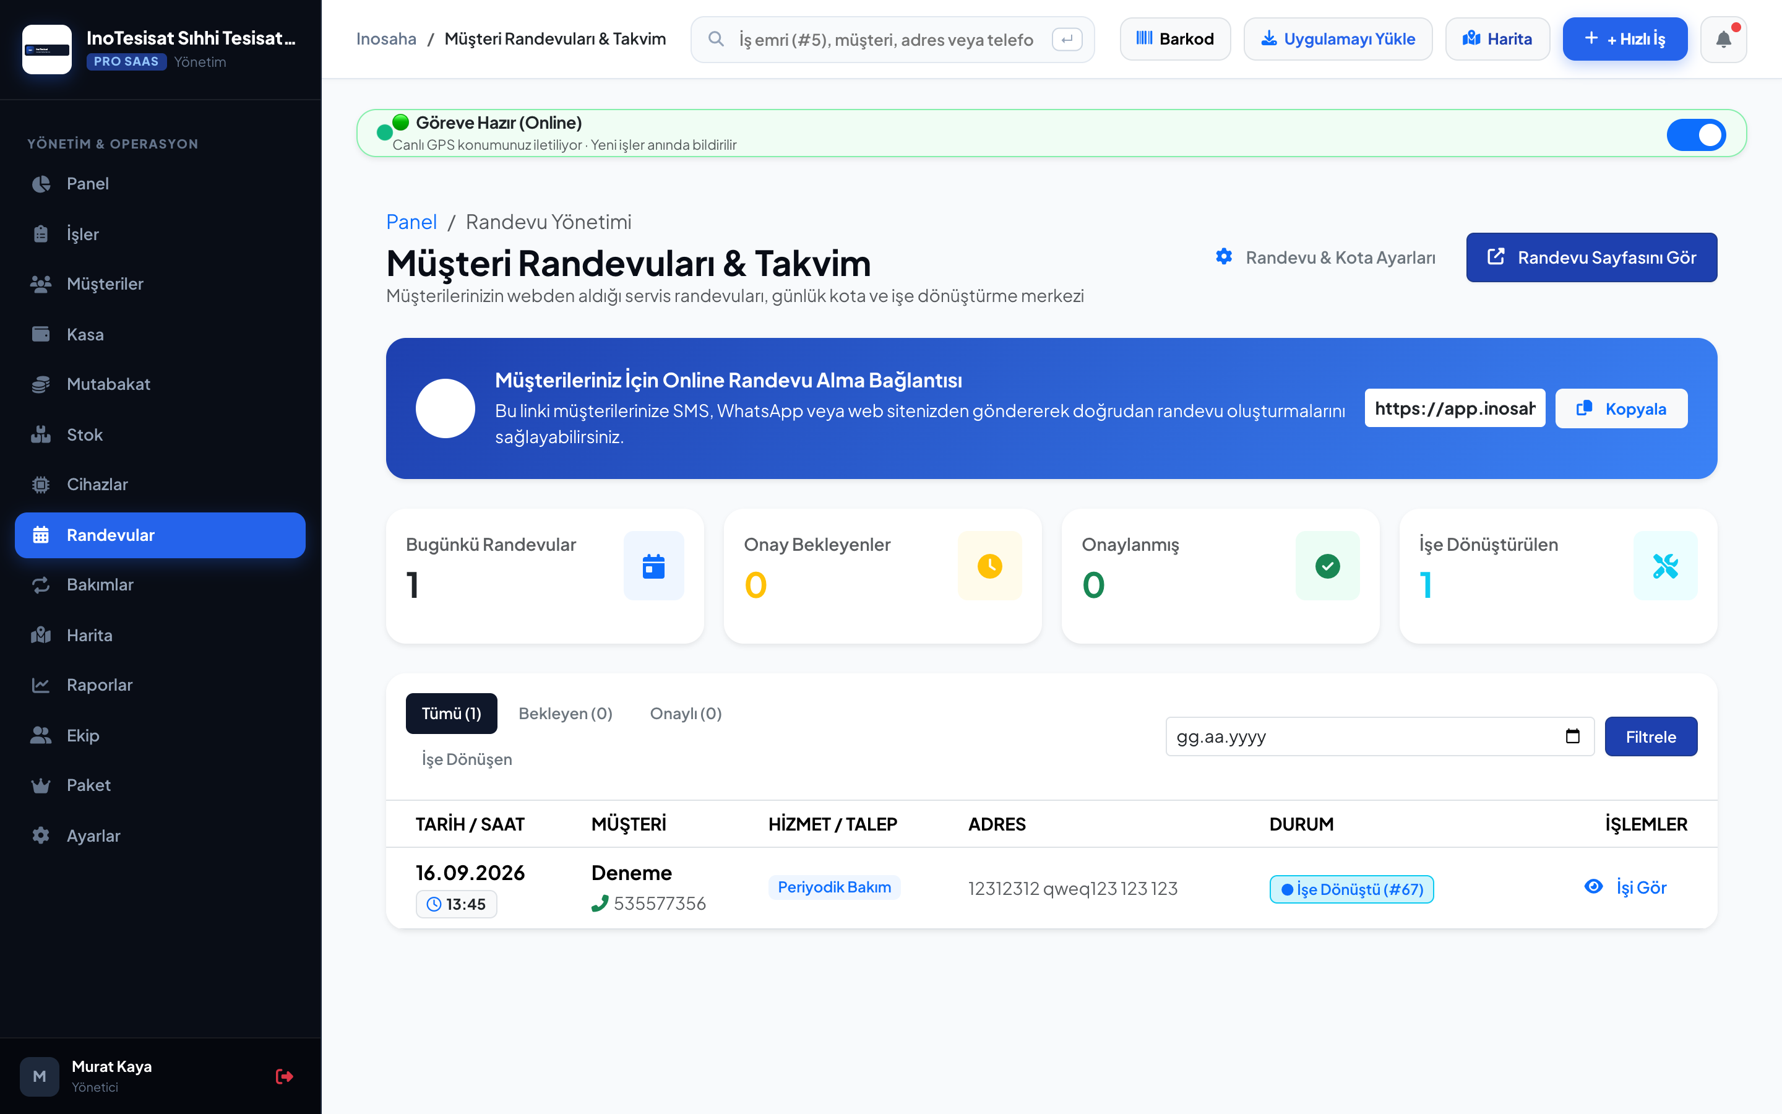The width and height of the screenshot is (1782, 1114).
Task: Open Harita from the sidebar menu
Action: (x=160, y=634)
